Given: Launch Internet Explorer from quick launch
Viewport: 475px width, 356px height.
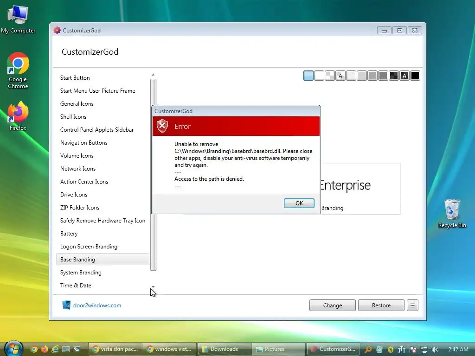Looking at the screenshot, I should (55, 349).
